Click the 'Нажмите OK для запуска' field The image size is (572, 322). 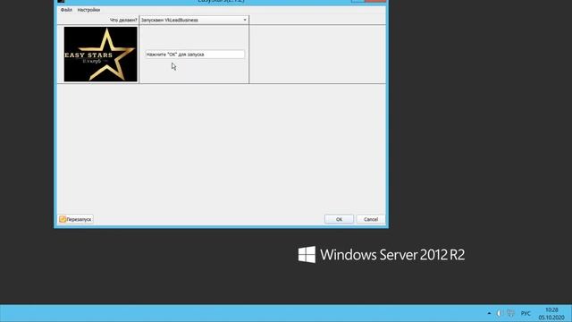coord(195,55)
